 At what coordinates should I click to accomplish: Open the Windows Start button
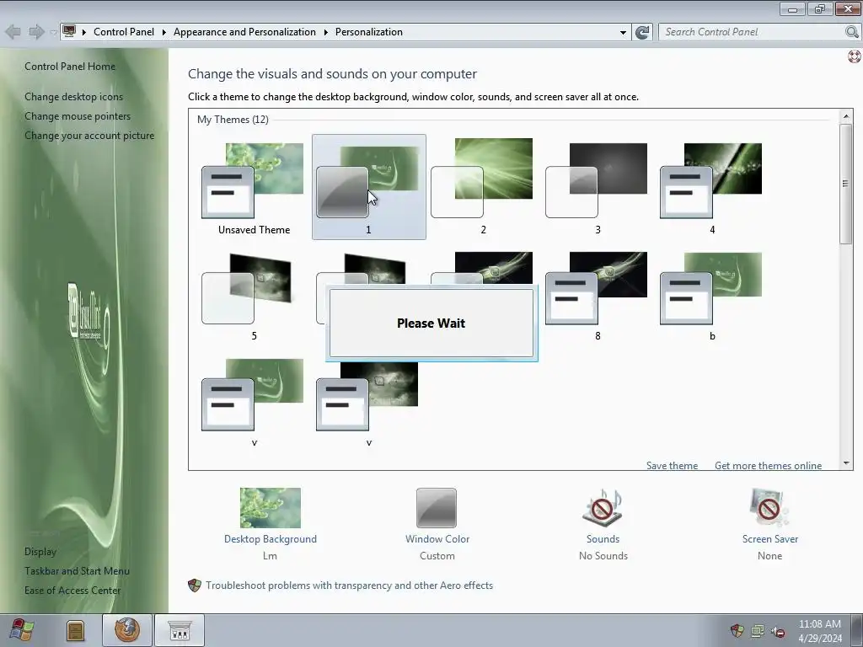(x=21, y=630)
